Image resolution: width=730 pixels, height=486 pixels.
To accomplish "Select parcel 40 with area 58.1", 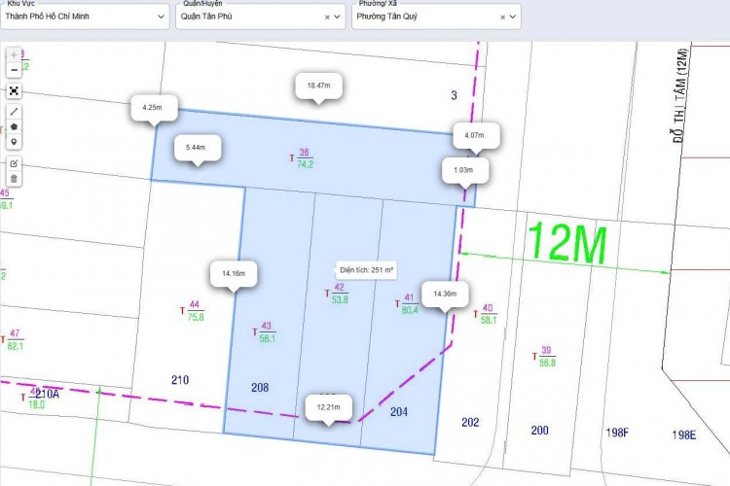I will point(486,314).
